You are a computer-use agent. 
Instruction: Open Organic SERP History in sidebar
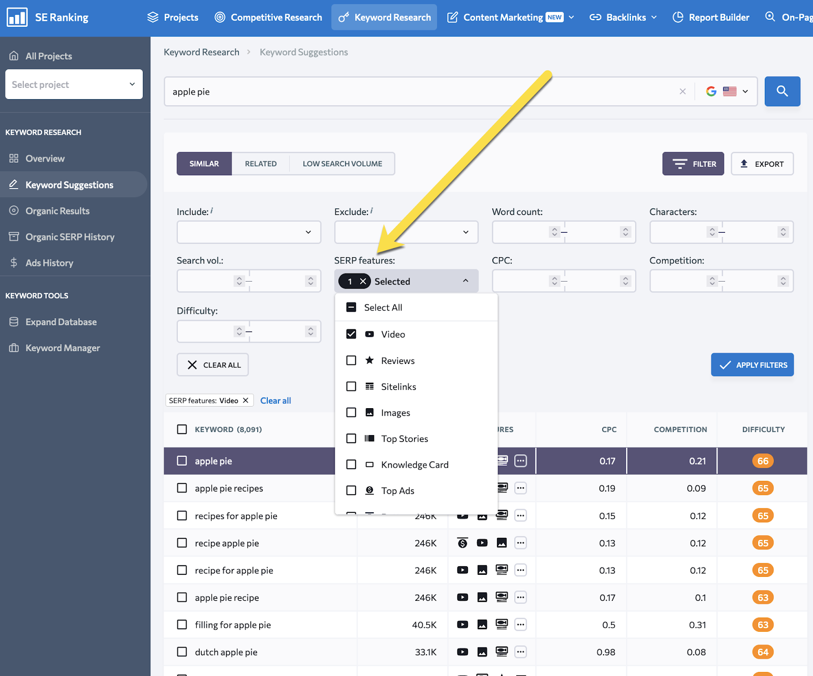point(70,237)
